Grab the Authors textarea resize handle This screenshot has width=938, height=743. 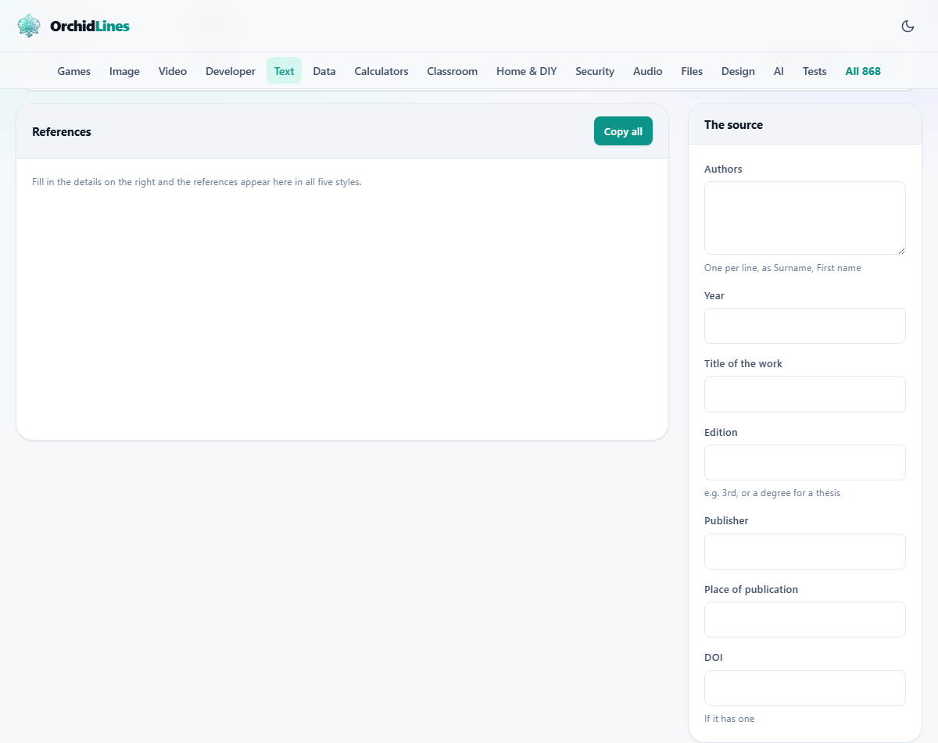(x=901, y=250)
